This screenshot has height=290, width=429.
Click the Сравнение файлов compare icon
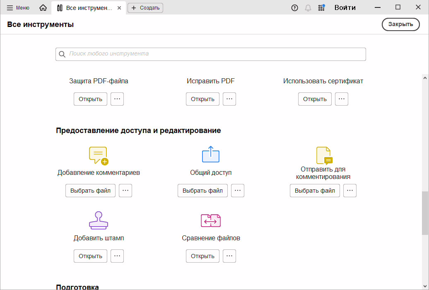(210, 220)
